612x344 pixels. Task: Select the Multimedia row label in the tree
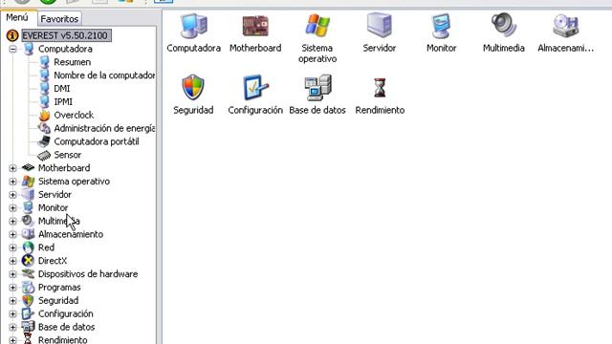click(x=59, y=221)
